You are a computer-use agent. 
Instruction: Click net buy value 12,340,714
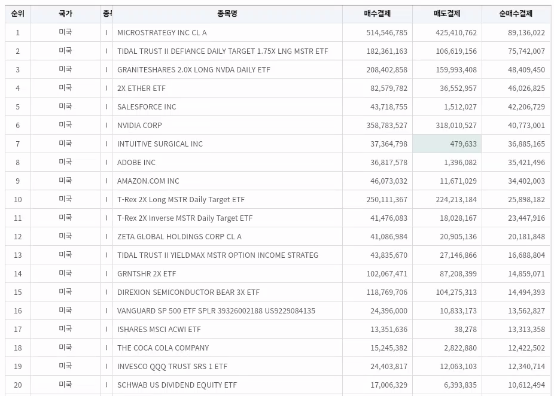pyautogui.click(x=526, y=367)
